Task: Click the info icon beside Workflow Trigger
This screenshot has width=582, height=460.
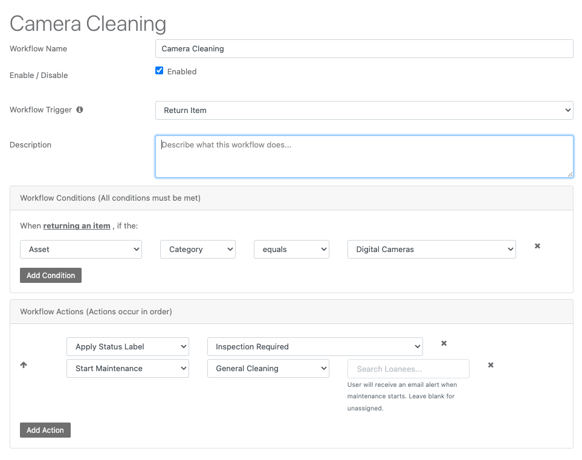Action: coord(80,109)
